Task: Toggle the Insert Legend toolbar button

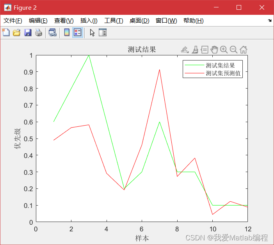Action: point(78,32)
